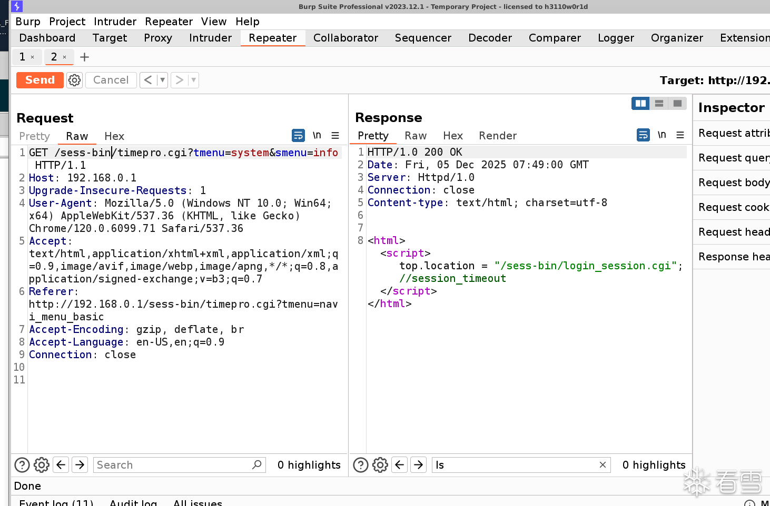Switch Request view to Pretty
Screen dimensions: 770x506
pyautogui.click(x=35, y=136)
